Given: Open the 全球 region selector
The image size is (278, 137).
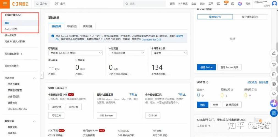Looking at the screenshot, I should pos(60,4).
